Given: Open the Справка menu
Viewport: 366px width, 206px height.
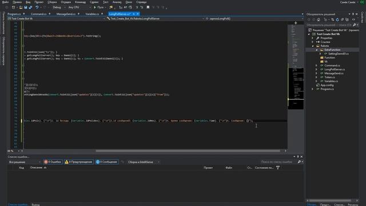Looking at the screenshot, I should pos(141,2).
